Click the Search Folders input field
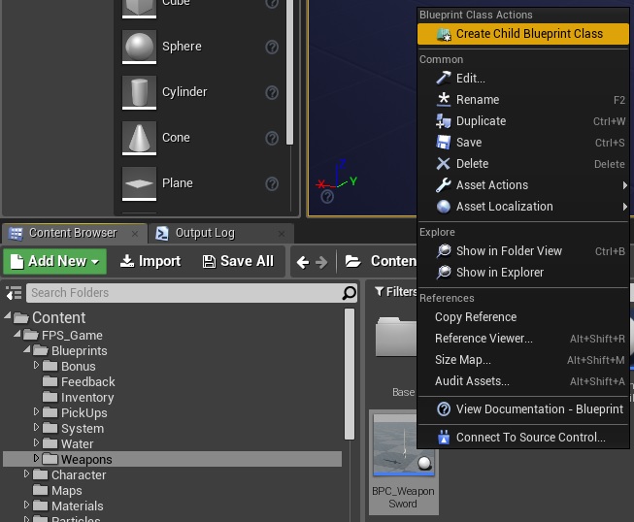This screenshot has height=522, width=634. click(183, 293)
